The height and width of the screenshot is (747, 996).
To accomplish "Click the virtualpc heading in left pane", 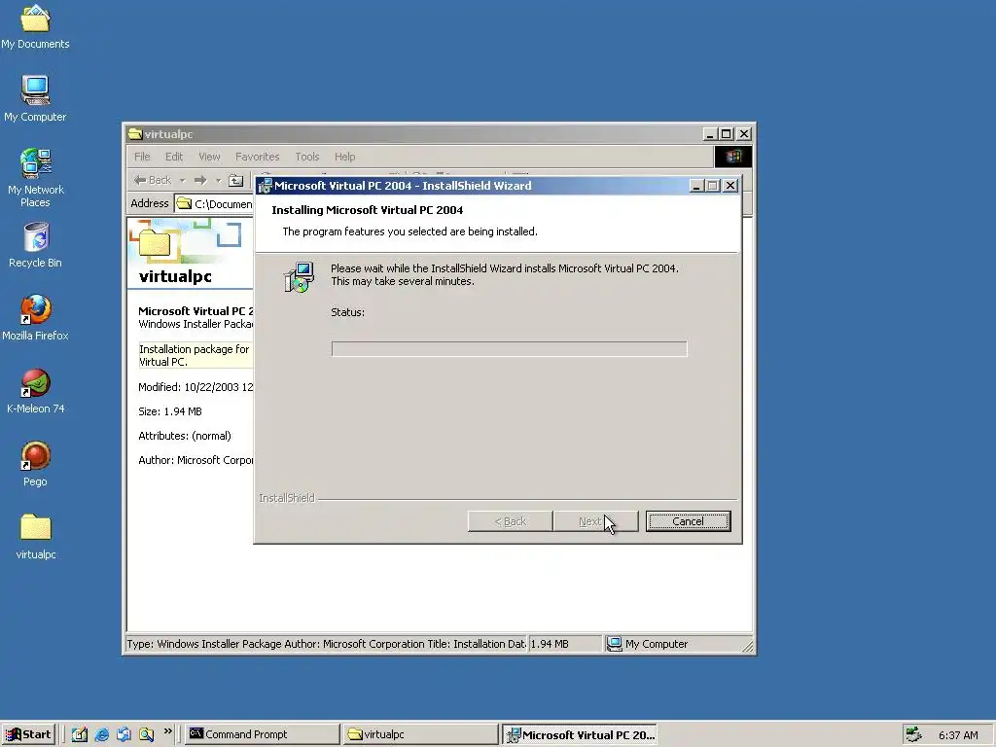I will 175,276.
